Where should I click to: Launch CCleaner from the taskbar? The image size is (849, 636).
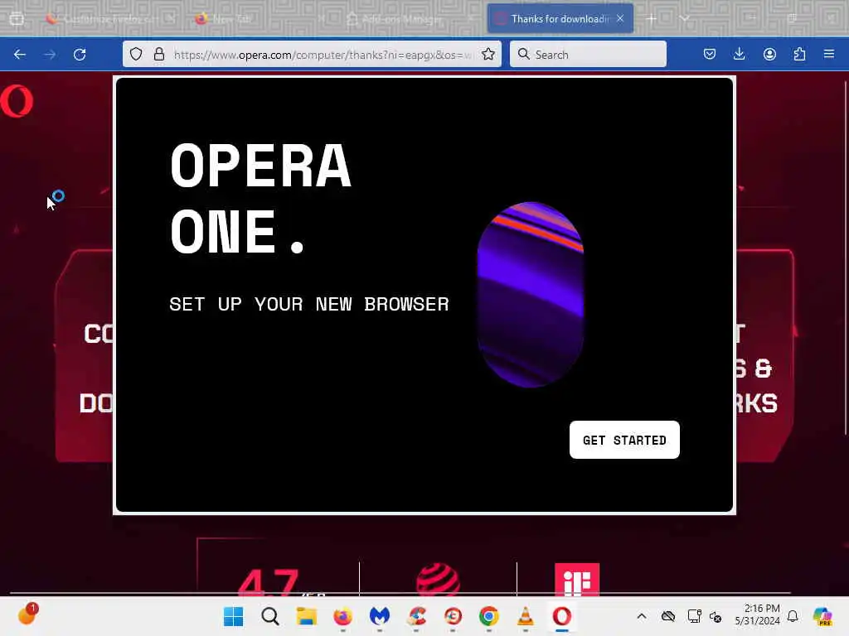tap(416, 616)
